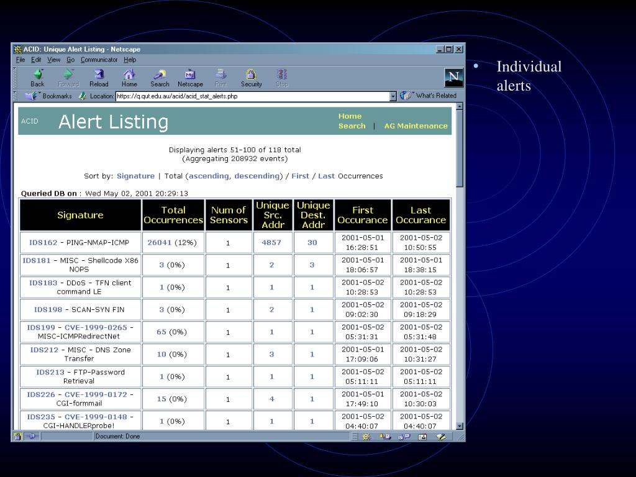Screen dimensions: 636x477
Task: Open the Communicator menu
Action: [x=99, y=60]
